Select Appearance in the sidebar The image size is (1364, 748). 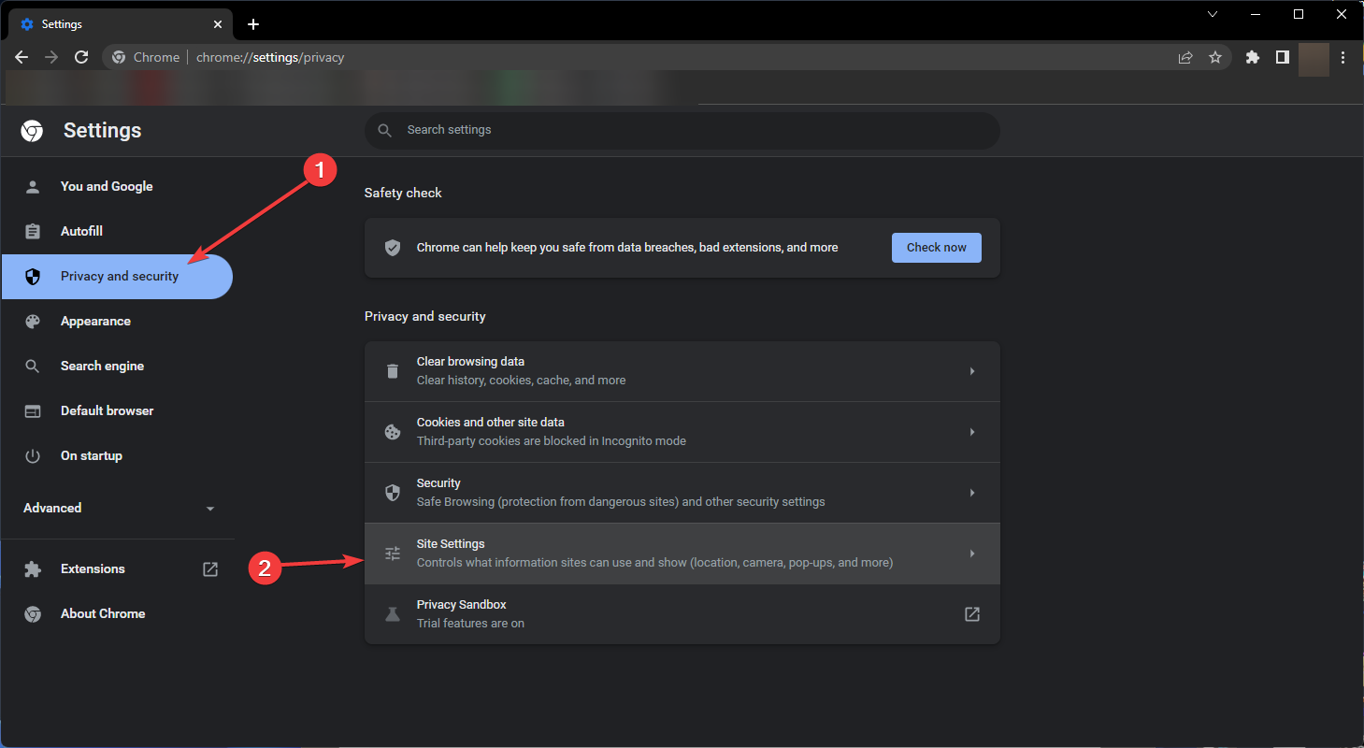point(95,321)
